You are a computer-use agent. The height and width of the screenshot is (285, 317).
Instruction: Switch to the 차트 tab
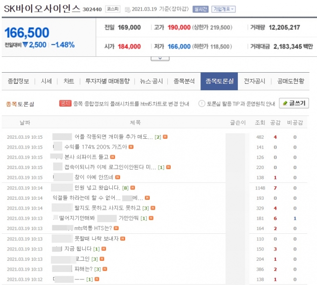pos(69,81)
